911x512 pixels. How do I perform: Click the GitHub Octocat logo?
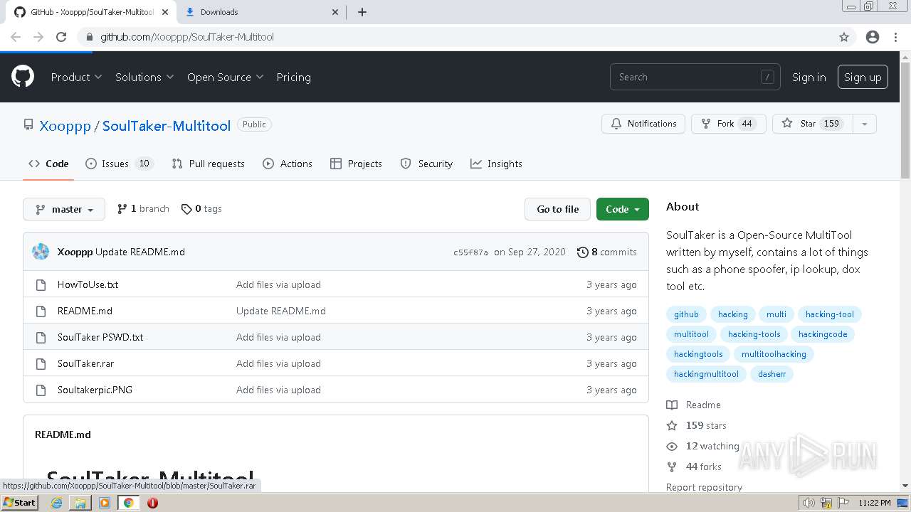pos(23,77)
